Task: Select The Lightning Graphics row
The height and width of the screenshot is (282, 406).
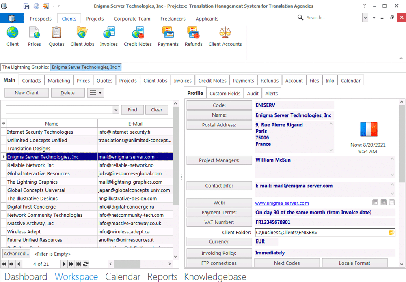Action: [x=32, y=182]
